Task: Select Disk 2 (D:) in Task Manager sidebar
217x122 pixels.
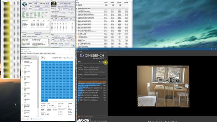Action: click(x=29, y=78)
